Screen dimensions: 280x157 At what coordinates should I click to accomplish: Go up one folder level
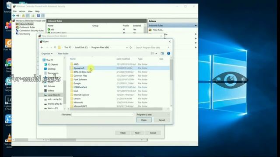click(55, 48)
